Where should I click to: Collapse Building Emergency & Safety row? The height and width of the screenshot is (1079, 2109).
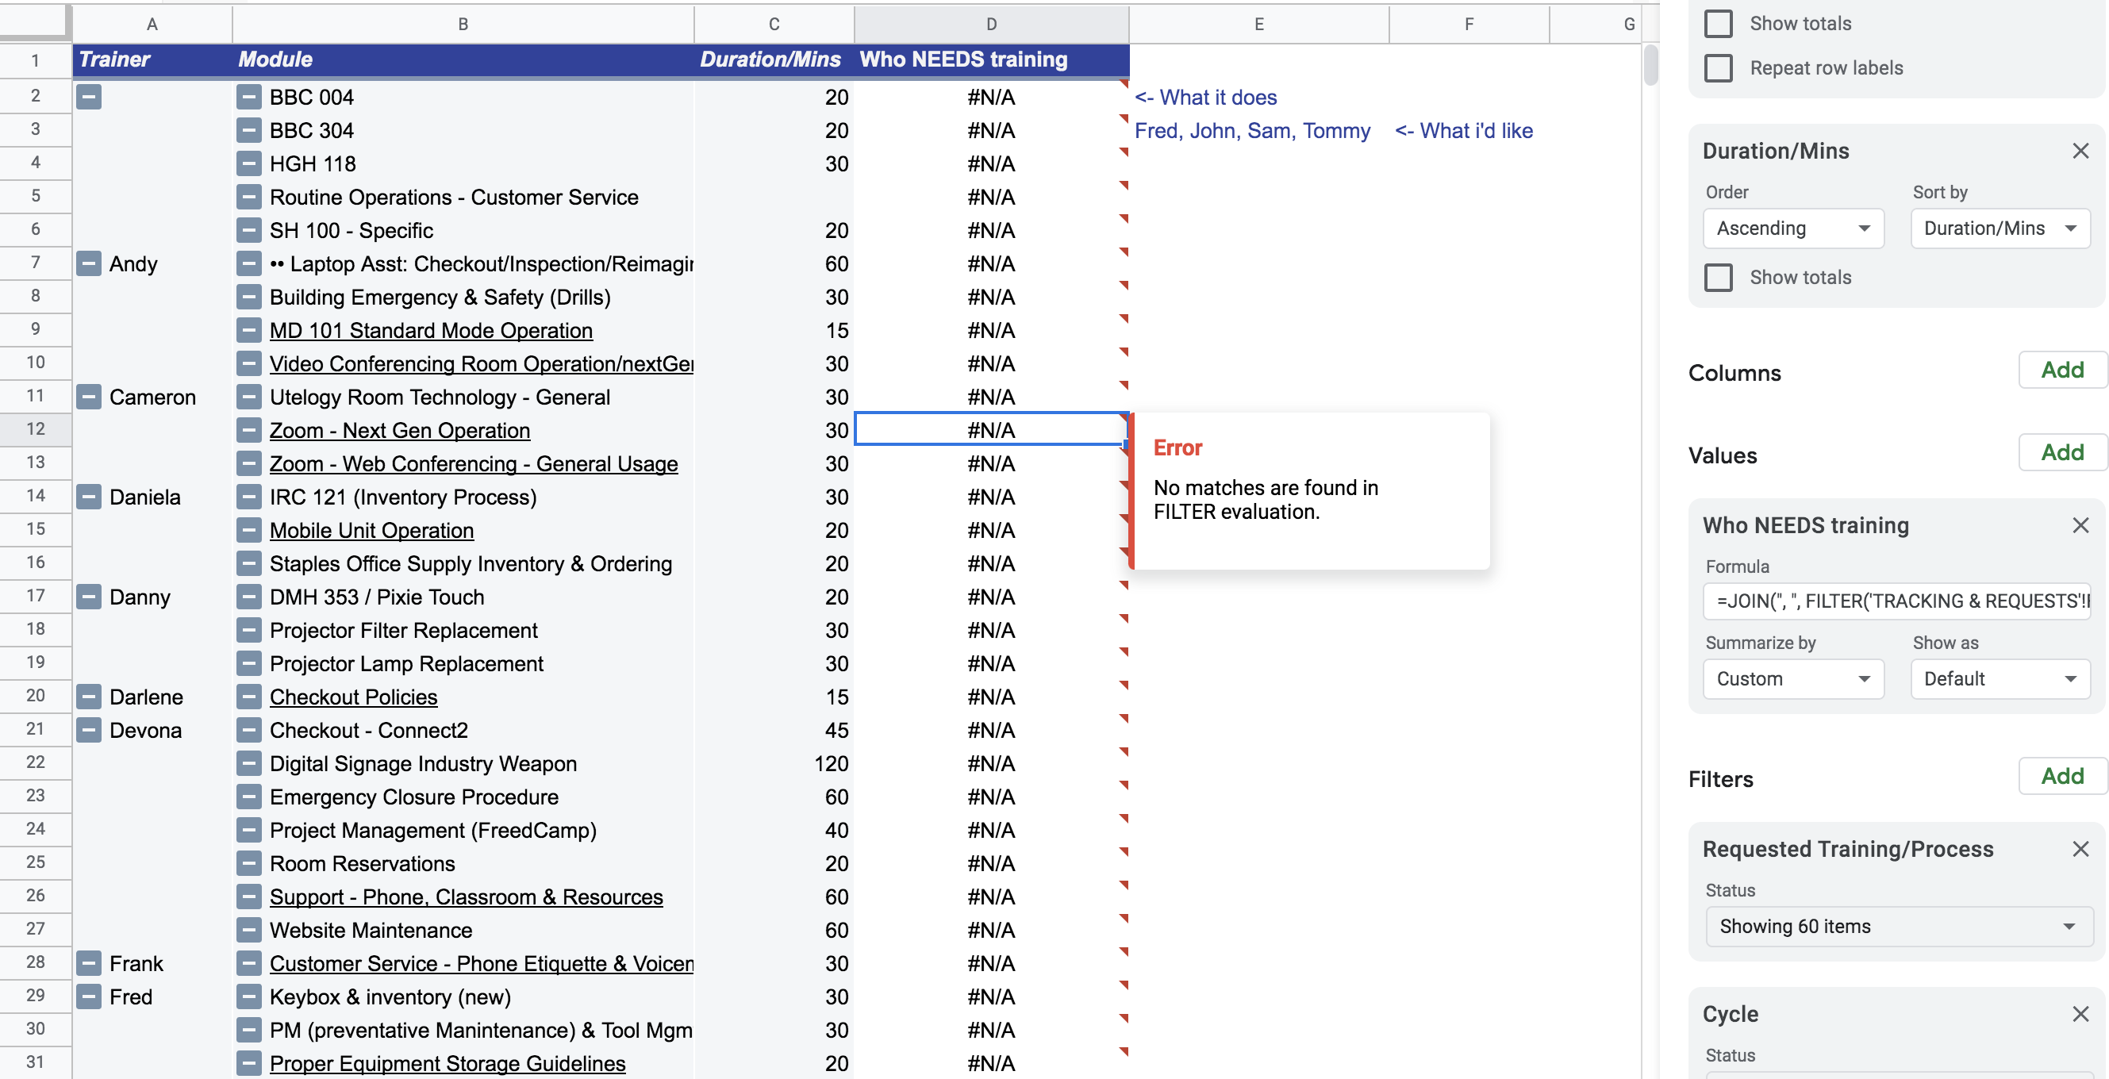(x=249, y=298)
